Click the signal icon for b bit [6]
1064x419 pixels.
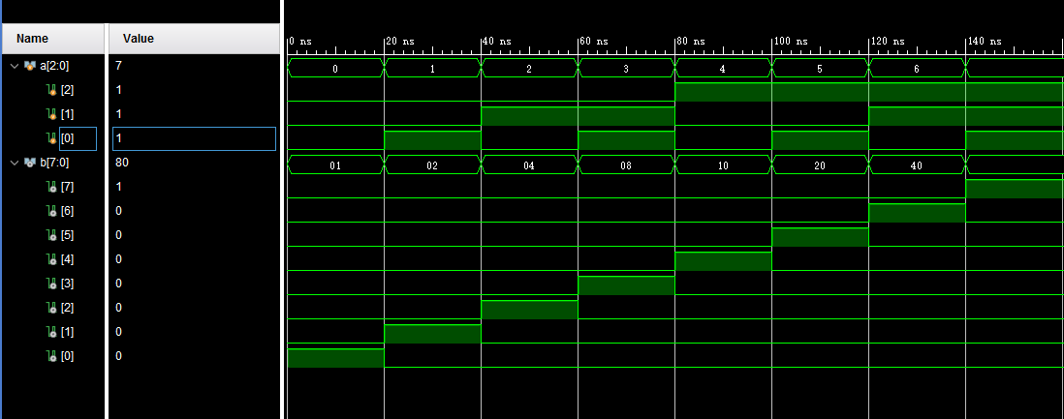click(51, 211)
